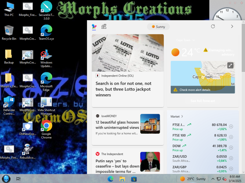Add ZAR/USD to watchlist

tap(231, 158)
